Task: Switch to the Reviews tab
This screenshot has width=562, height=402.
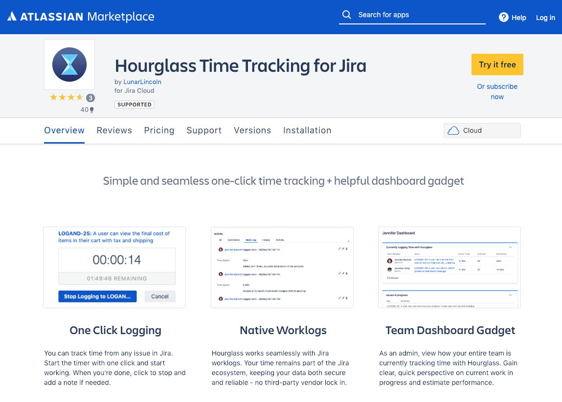Action: tap(114, 130)
